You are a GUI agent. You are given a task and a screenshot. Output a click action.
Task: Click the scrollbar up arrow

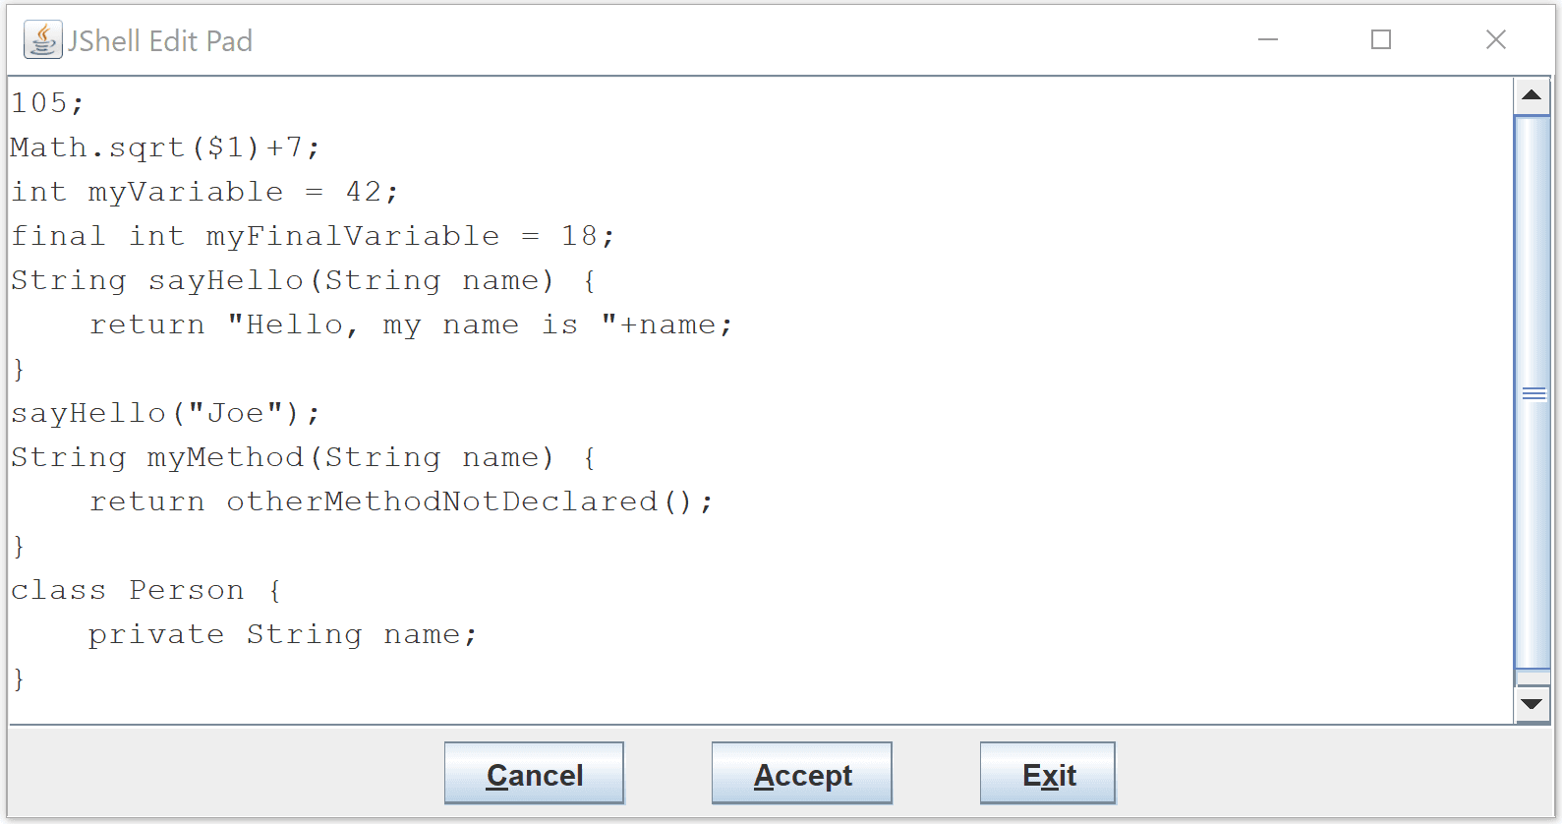tap(1532, 95)
